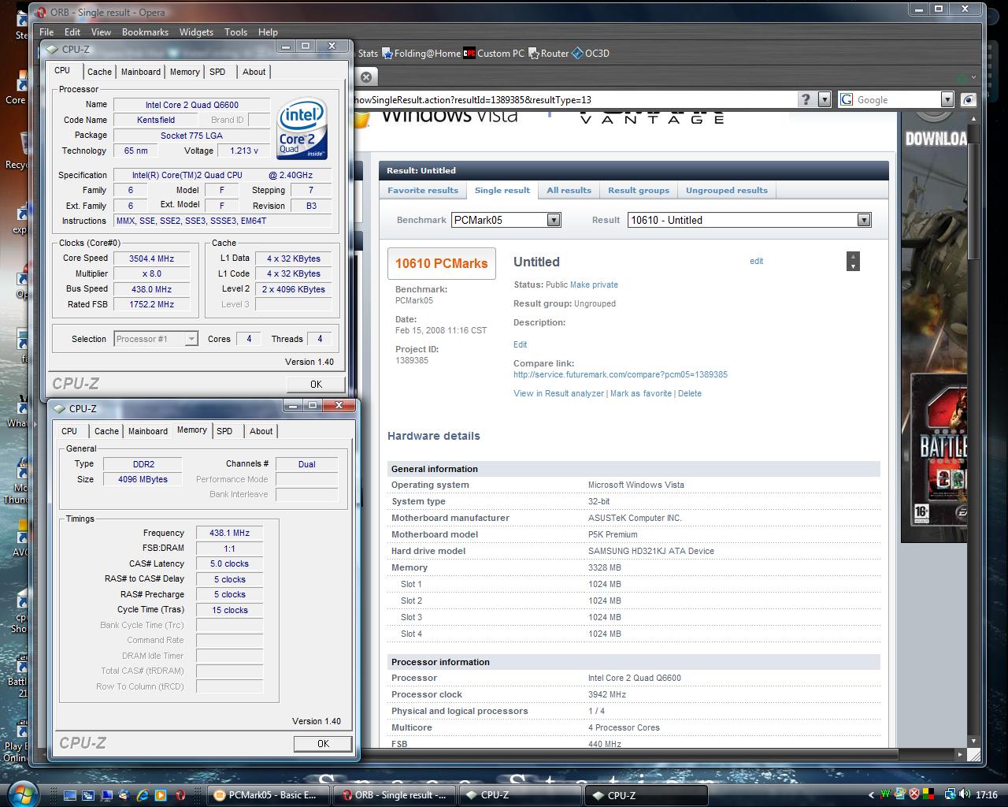Open the Widgets menu in Opera
Image resolution: width=1008 pixels, height=807 pixels.
(x=196, y=32)
